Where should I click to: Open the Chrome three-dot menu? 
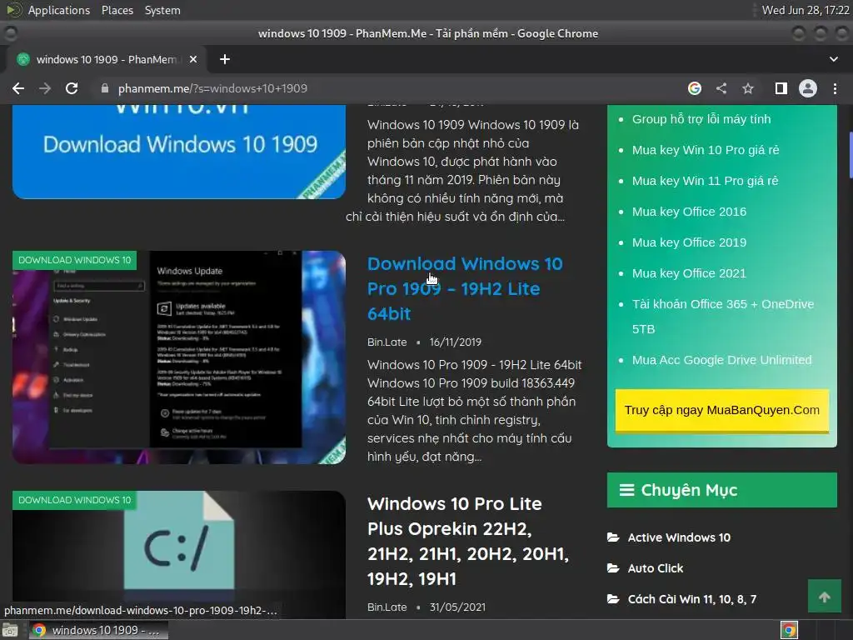click(x=835, y=88)
